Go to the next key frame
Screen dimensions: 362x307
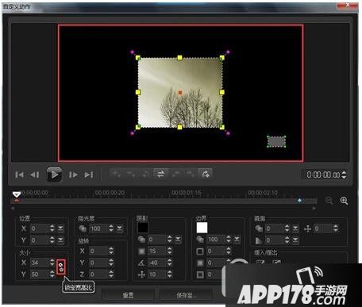point(206,174)
